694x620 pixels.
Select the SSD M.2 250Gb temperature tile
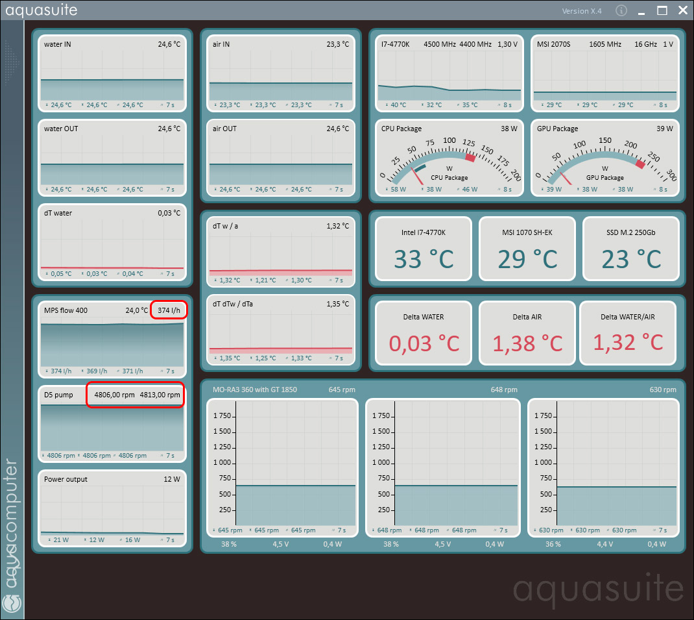(x=631, y=249)
